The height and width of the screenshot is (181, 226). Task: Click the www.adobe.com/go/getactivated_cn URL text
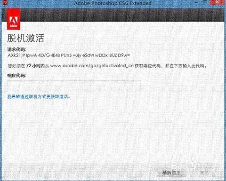point(92,66)
